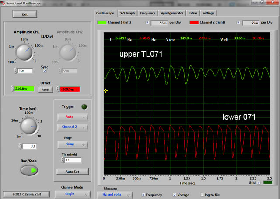
Task: Turn the Amplitude CH1 knob
Action: click(x=24, y=53)
